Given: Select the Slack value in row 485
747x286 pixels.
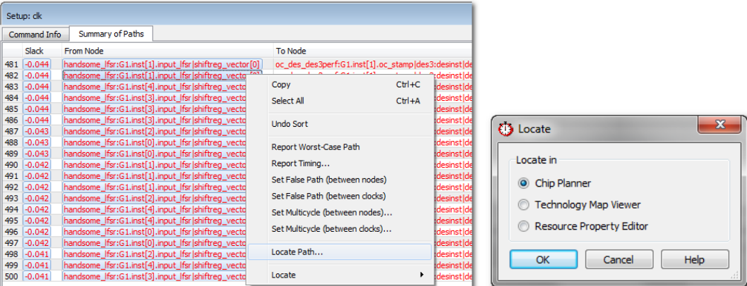Looking at the screenshot, I should 37,108.
